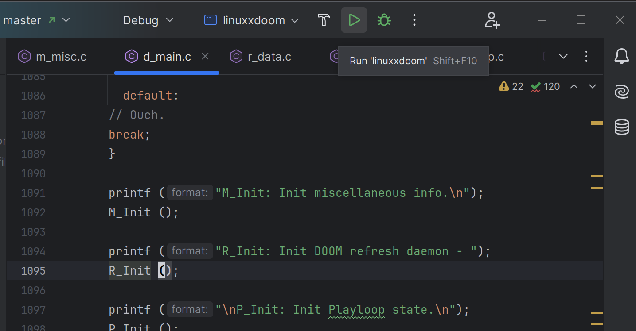Image resolution: width=636 pixels, height=331 pixels.
Task: Open the Notifications bell panel
Action: (621, 56)
